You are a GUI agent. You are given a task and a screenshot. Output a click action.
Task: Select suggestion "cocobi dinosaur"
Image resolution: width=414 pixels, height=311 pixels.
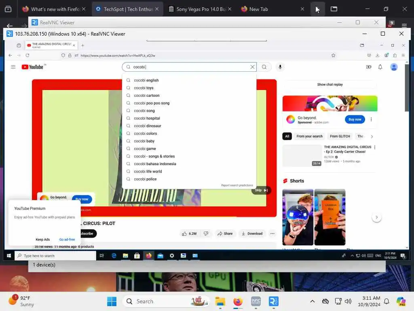tap(189, 126)
